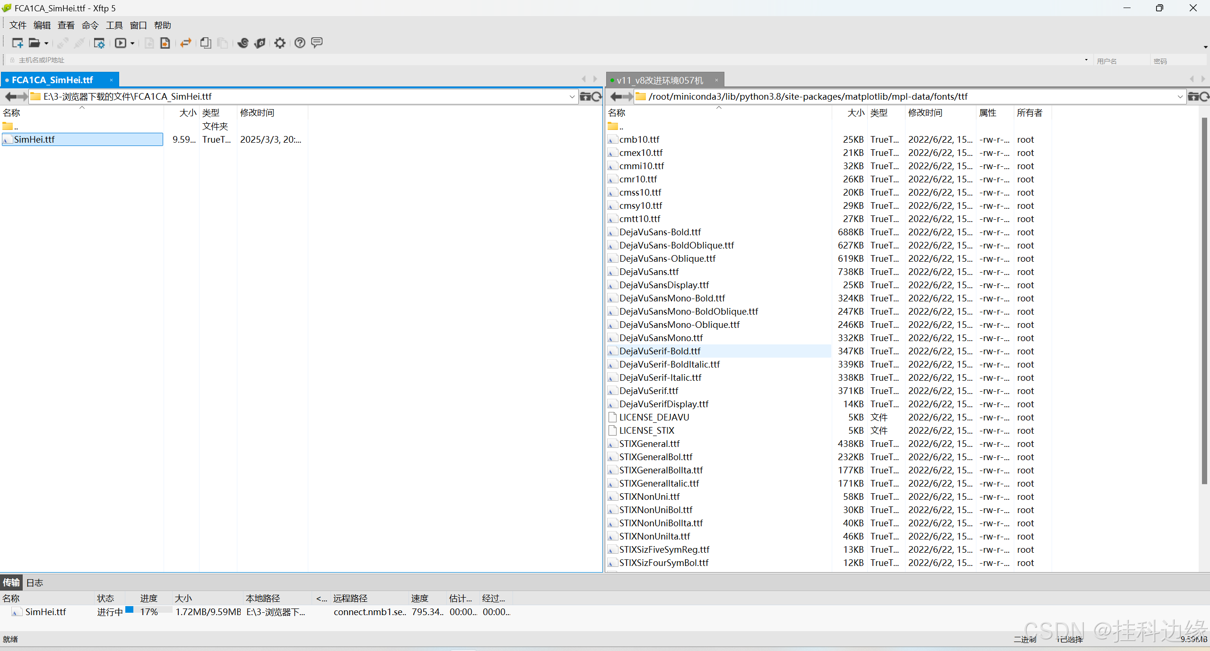Viewport: 1210px width, 651px height.
Task: Click the Open session folder icon
Action: pos(34,43)
